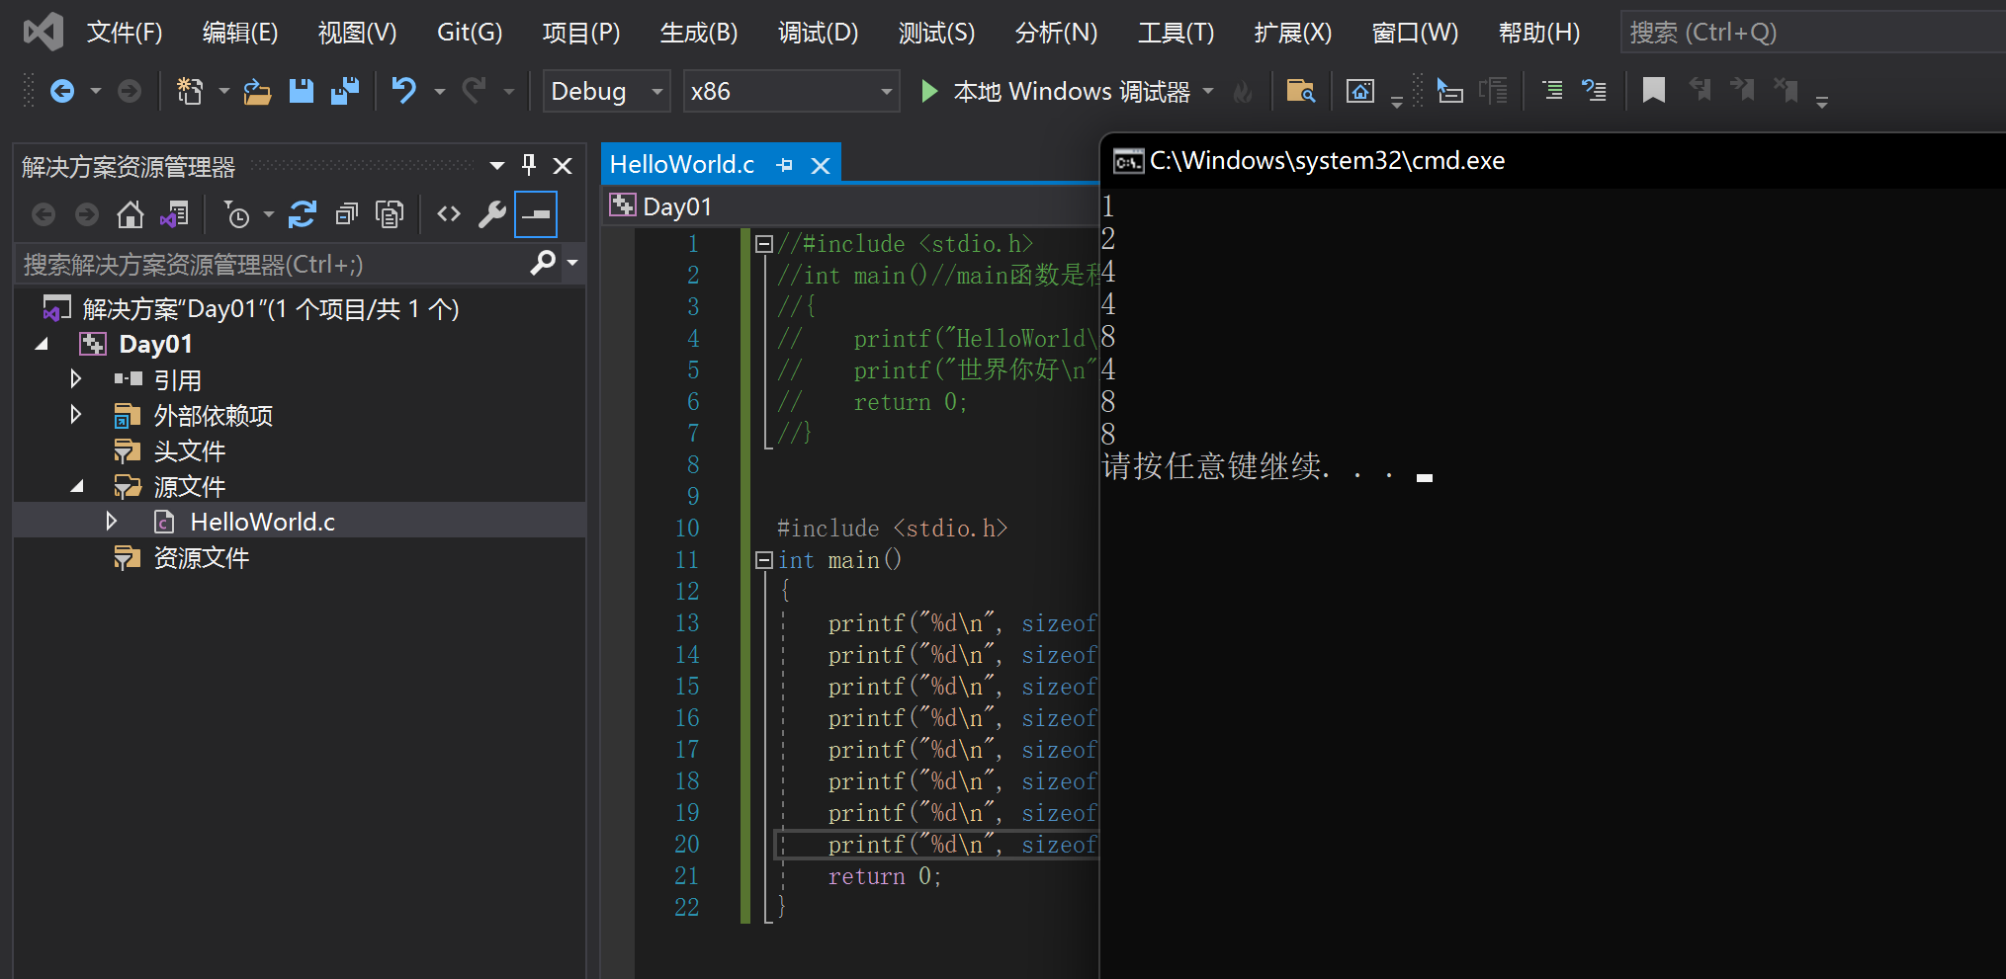Select the 头文件 folder

190,450
